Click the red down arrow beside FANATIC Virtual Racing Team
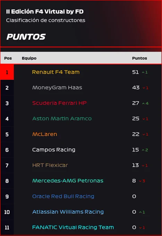Image resolution: width=162 pixels, height=236 pixels. pyautogui.click(x=142, y=228)
